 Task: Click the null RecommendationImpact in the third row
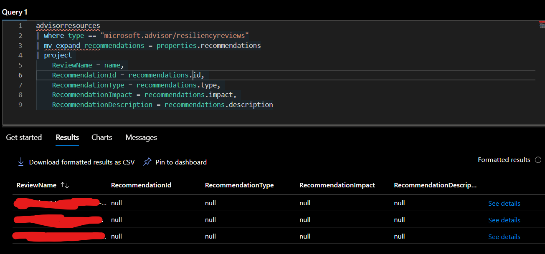(305, 237)
